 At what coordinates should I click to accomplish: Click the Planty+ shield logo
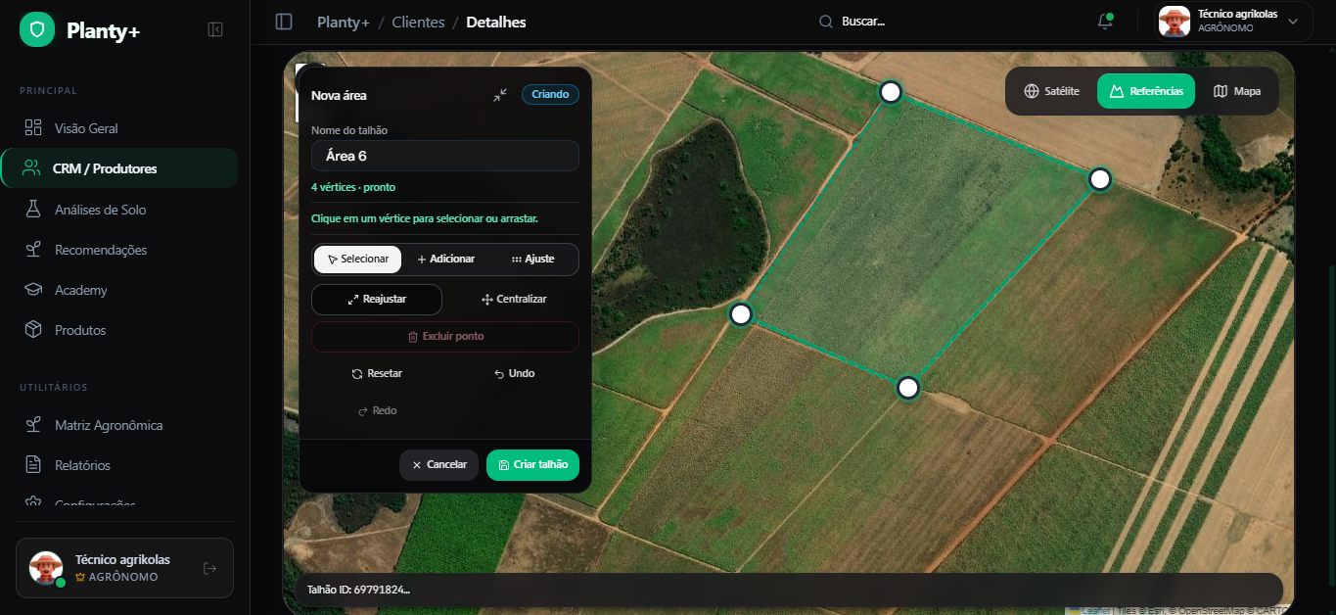pyautogui.click(x=37, y=30)
